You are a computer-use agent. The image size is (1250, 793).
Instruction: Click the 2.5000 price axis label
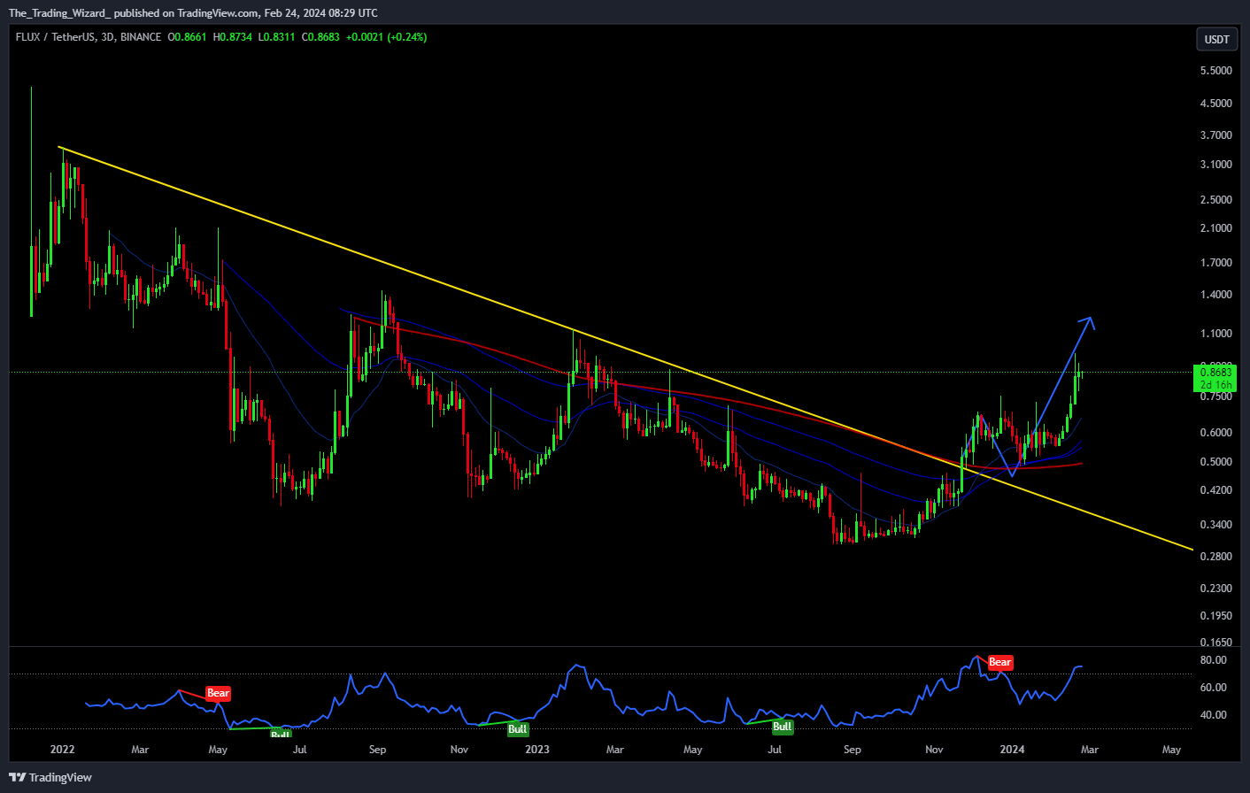(1215, 200)
